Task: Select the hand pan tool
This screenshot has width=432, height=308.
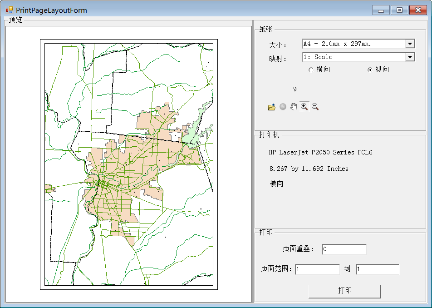Action: tap(294, 107)
